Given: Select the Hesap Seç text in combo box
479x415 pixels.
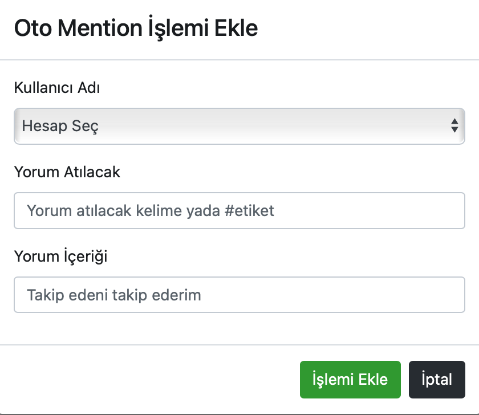Looking at the screenshot, I should (x=60, y=126).
